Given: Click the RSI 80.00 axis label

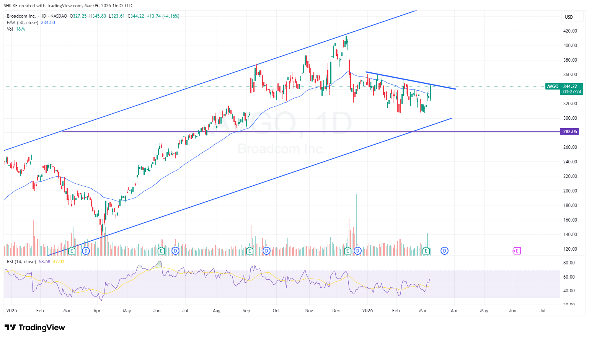Looking at the screenshot, I should (569, 263).
